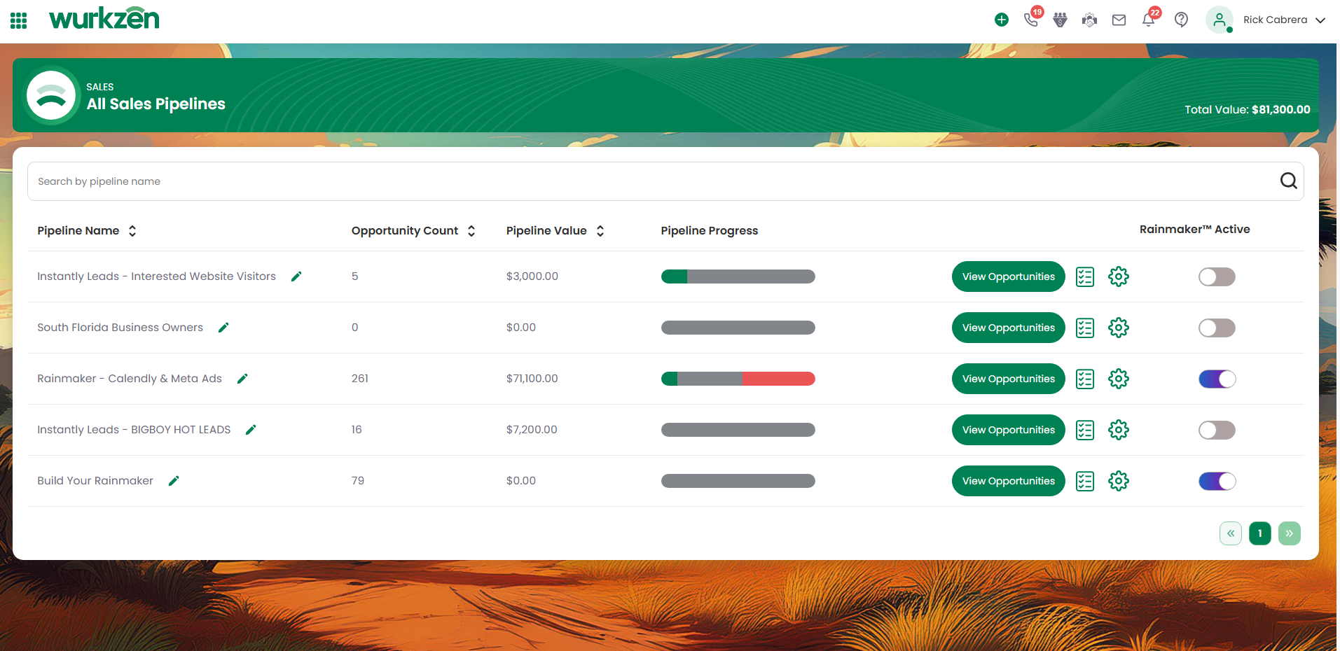Edit South Florida Business Owners pipeline name
The image size is (1340, 651).
[223, 328]
